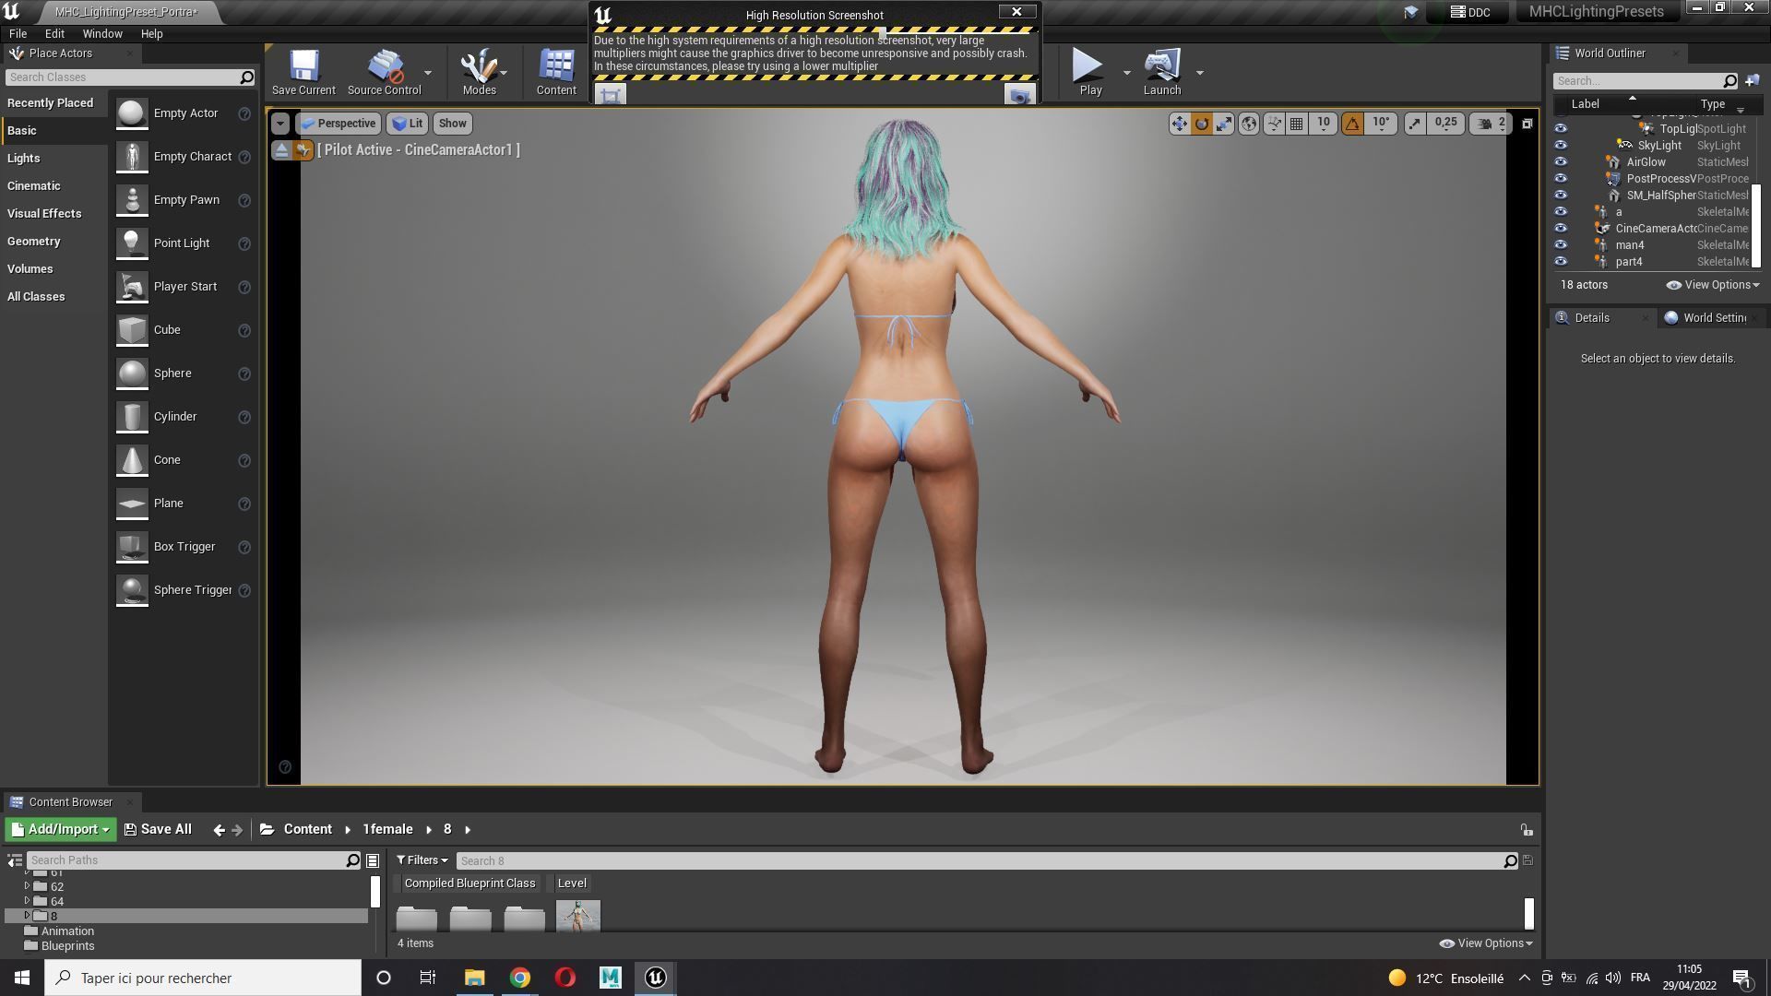Viewport: 1771px width, 996px height.
Task: Click the Search Classes input field
Action: [122, 77]
